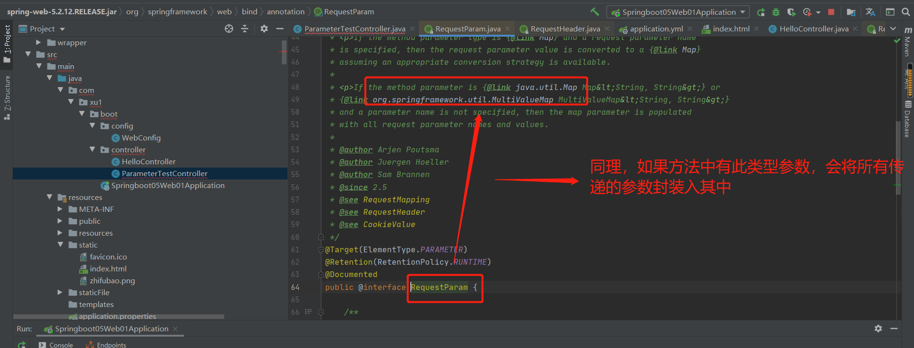Open the Database tool window

908,119
